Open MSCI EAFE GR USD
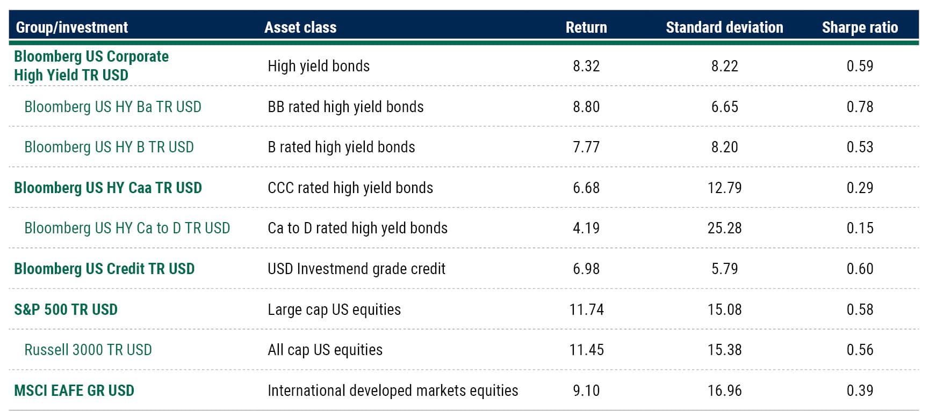The height and width of the screenshot is (420, 929). click(74, 390)
